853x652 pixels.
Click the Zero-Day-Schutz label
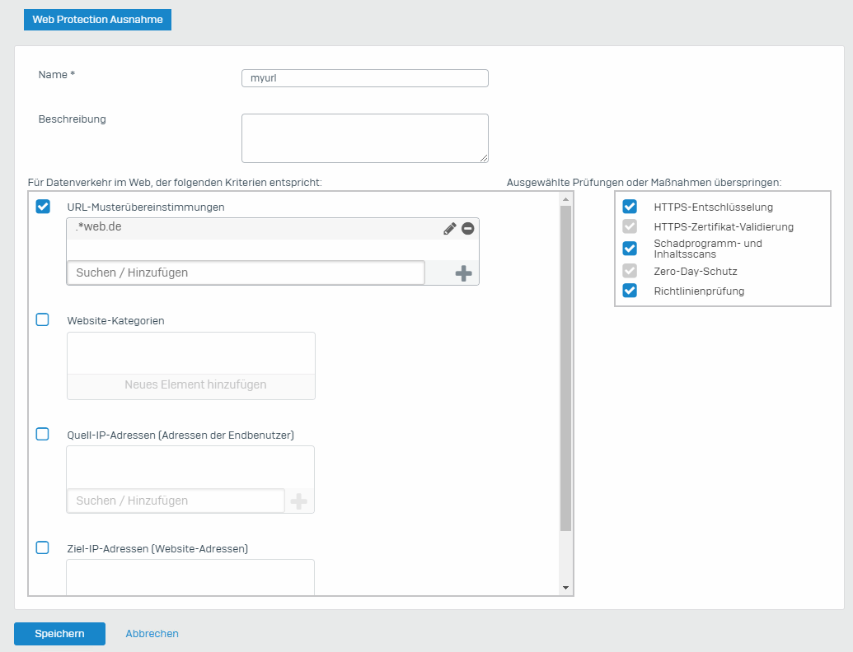coord(696,271)
